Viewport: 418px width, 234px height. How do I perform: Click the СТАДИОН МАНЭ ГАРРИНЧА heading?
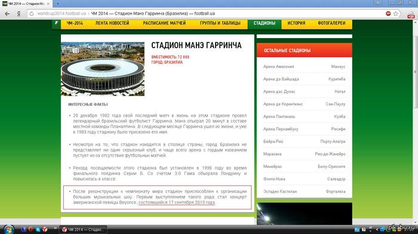(196, 45)
